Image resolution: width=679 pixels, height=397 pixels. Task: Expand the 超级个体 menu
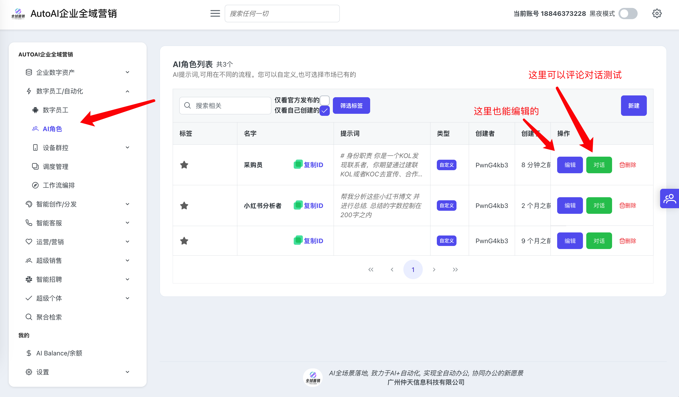click(x=78, y=298)
